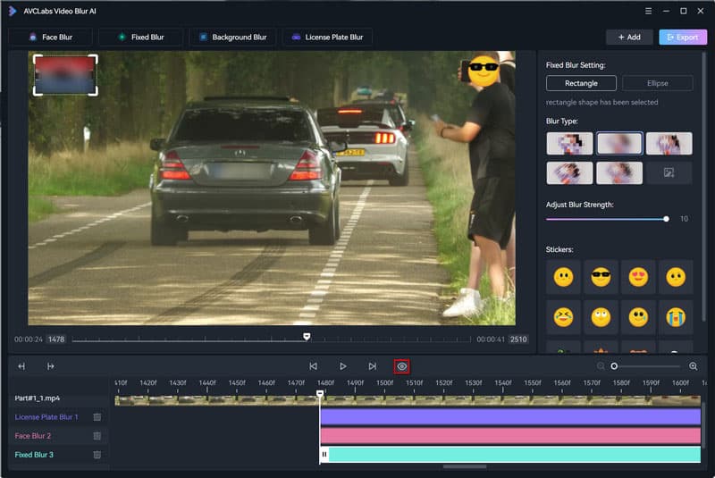Click the Add button
The width and height of the screenshot is (715, 478).
pyautogui.click(x=628, y=38)
